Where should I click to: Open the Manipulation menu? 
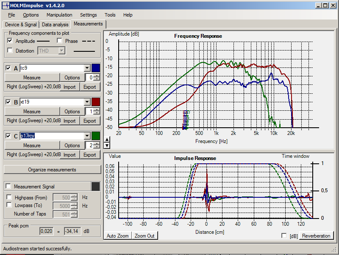click(x=59, y=15)
